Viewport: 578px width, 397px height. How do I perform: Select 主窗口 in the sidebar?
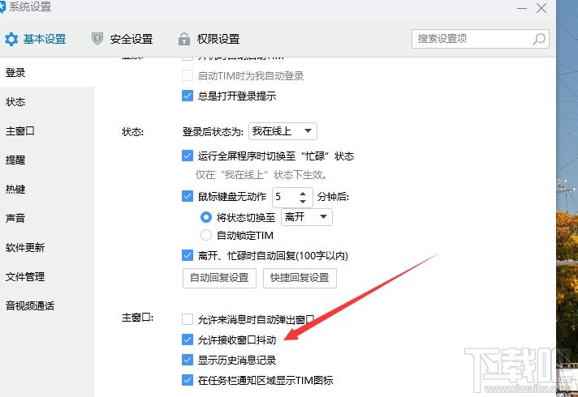pyautogui.click(x=47, y=130)
